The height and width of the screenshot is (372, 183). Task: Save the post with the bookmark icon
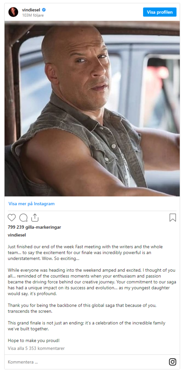(x=173, y=217)
